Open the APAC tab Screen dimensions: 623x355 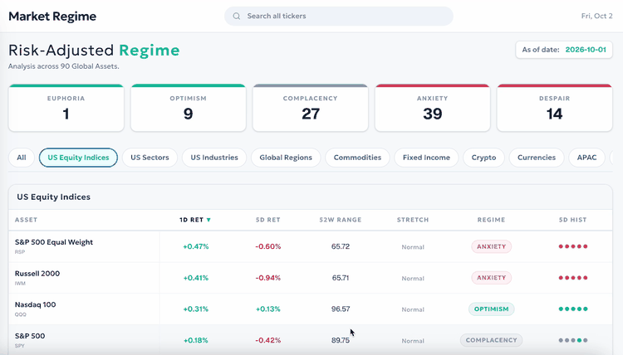pos(586,158)
